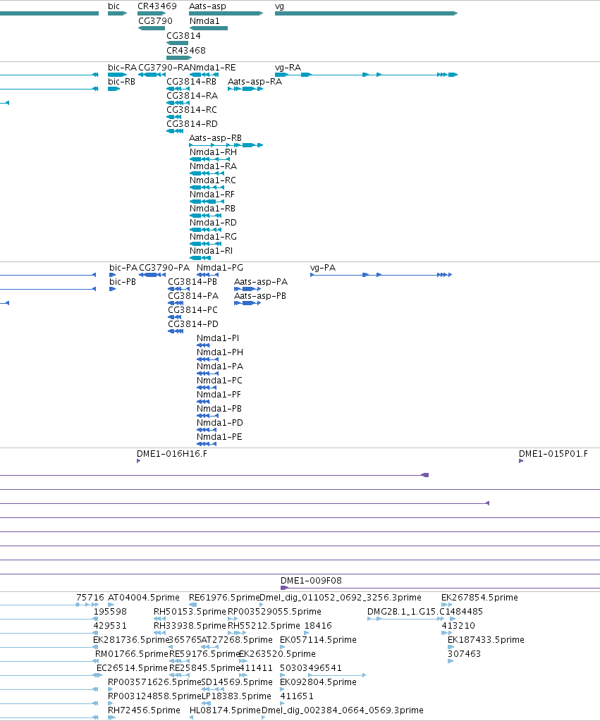Viewport: 600px width, 721px height.
Task: Select protein Nmda1-PA
Action: coord(207,374)
